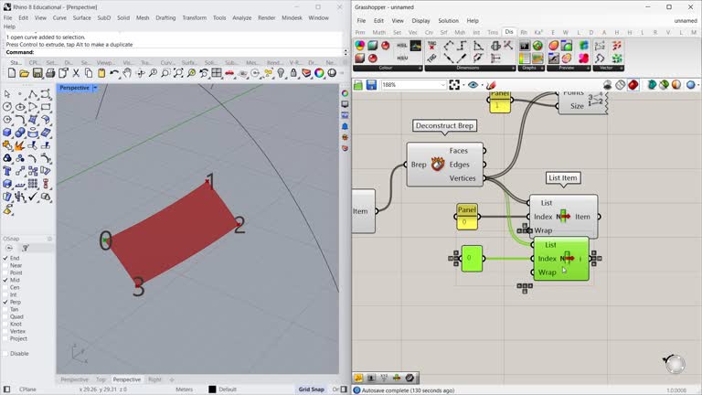Switch to the Top viewport tab
The image size is (702, 395).
(101, 379)
